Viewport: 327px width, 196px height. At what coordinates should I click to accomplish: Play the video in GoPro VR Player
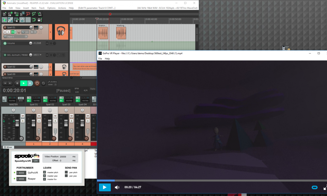[105, 187]
